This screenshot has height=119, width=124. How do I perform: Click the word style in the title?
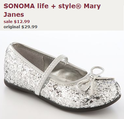point(67,7)
